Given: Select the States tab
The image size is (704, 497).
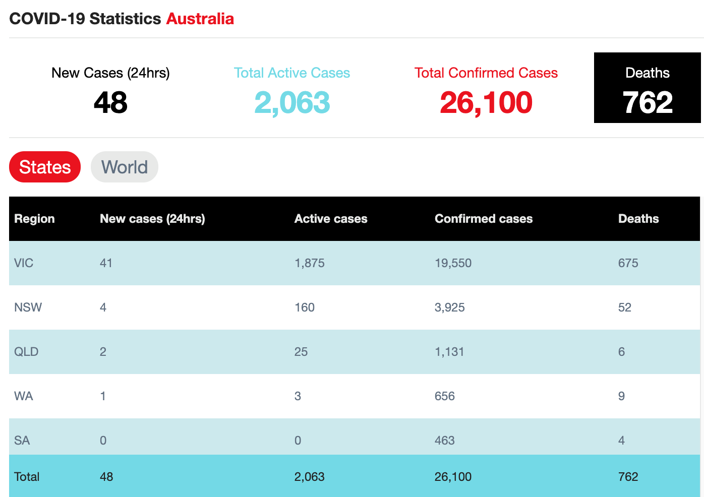Looking at the screenshot, I should pos(45,167).
